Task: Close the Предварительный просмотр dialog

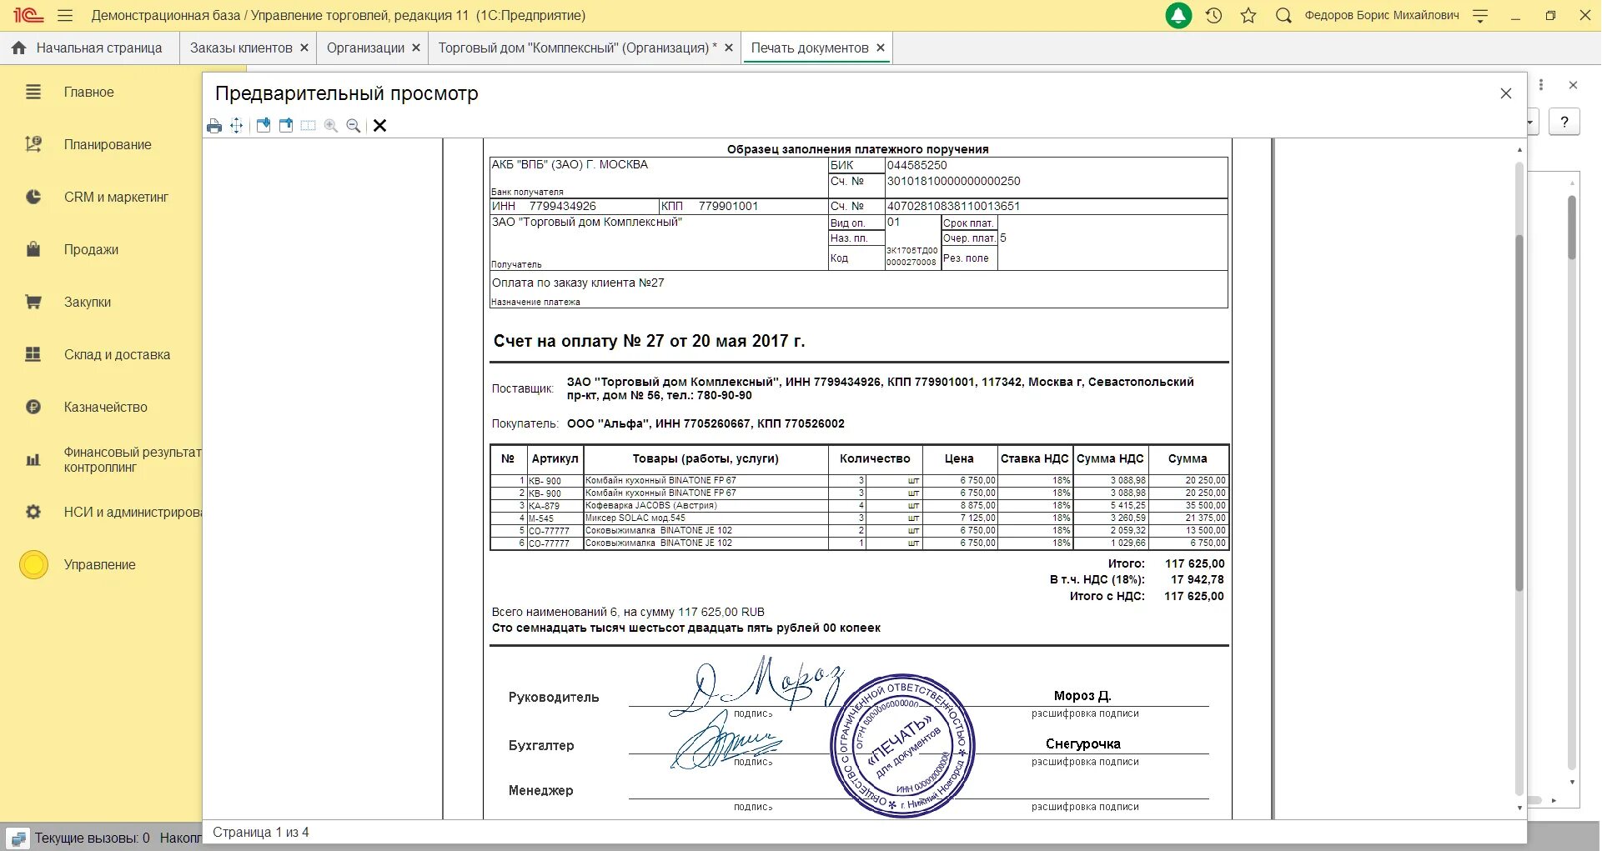Action: coord(1506,93)
